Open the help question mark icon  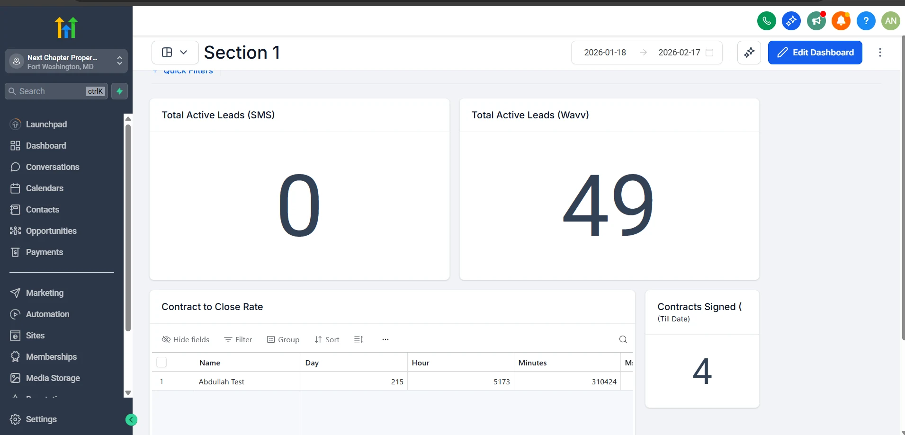[866, 21]
